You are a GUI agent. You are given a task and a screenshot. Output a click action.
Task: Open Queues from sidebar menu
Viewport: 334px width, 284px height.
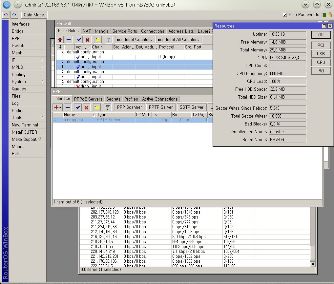point(27,89)
